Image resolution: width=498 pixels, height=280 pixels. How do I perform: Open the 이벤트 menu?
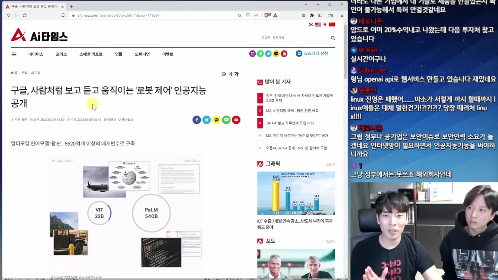[168, 54]
